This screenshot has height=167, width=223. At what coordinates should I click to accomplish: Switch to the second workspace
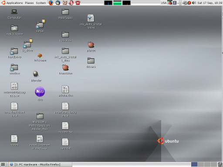[201, 164]
